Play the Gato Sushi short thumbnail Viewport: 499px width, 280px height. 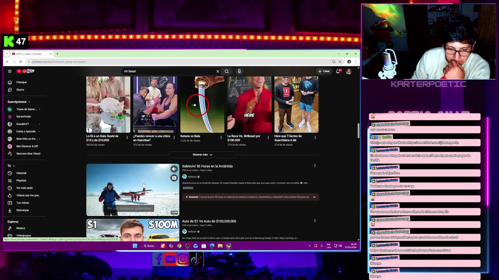pos(108,105)
